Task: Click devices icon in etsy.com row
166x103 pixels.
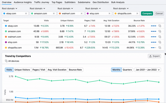Action: [160, 42]
